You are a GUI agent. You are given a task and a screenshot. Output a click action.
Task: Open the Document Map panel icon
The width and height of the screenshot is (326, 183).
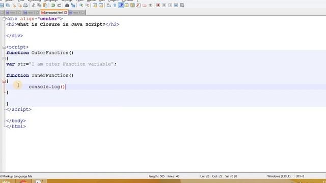132,5
